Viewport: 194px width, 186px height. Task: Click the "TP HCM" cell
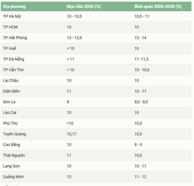pos(10,27)
